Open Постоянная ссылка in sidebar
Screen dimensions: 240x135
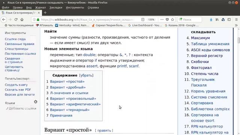pyautogui.click(x=20, y=54)
